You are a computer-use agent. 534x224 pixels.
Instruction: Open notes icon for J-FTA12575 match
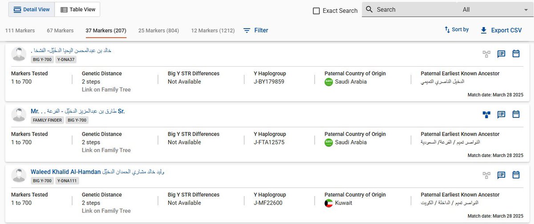pos(501,115)
